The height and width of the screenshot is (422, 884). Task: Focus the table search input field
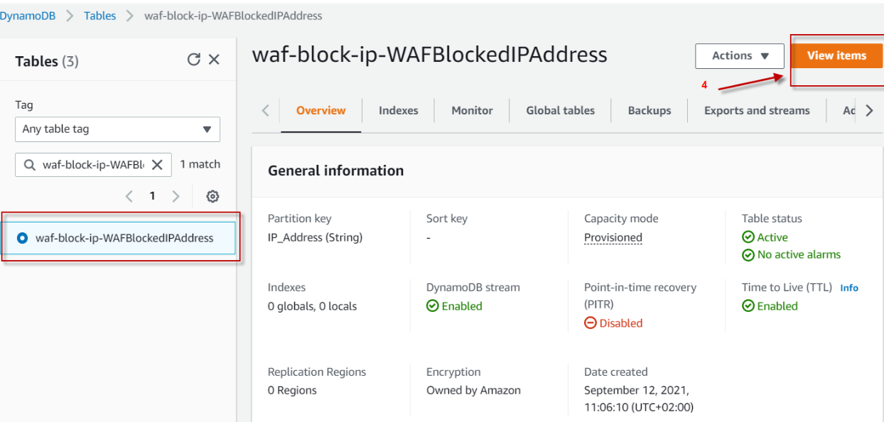pos(92,165)
